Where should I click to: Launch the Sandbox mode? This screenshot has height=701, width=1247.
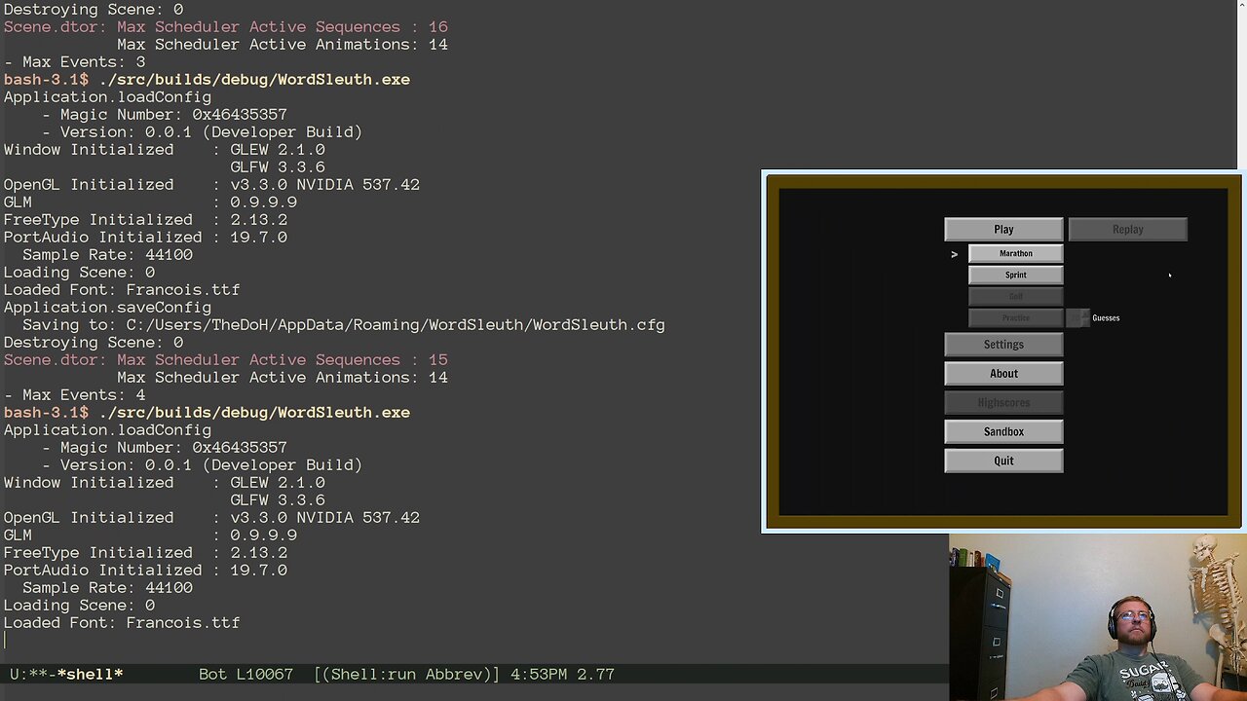tap(1003, 432)
